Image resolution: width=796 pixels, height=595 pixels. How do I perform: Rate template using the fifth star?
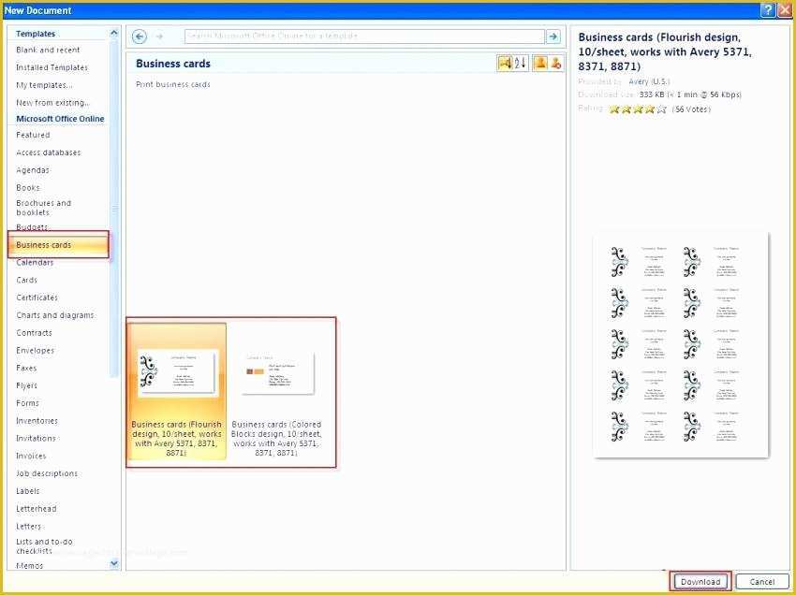pos(661,109)
